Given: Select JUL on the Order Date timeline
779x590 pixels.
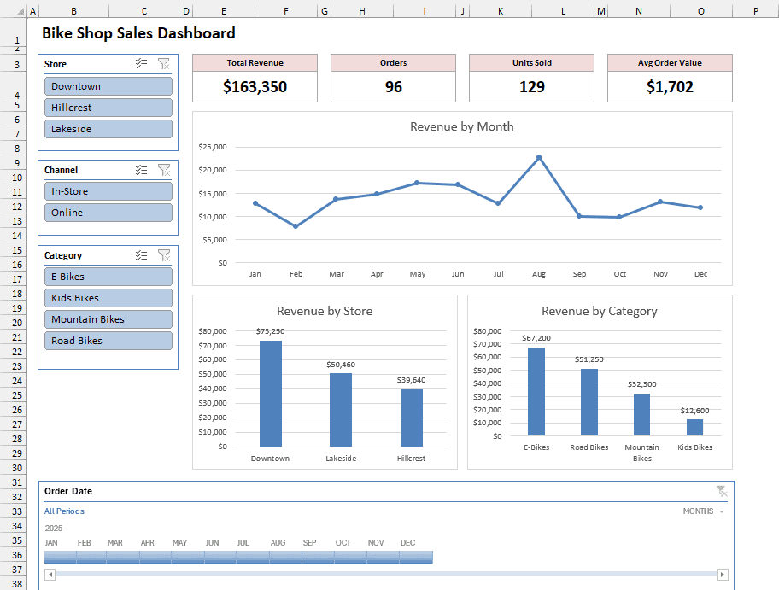Looking at the screenshot, I should (253, 558).
